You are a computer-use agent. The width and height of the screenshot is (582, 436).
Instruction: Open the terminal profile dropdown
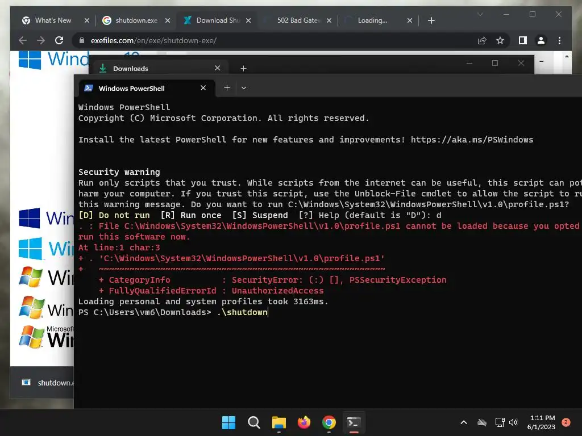244,88
